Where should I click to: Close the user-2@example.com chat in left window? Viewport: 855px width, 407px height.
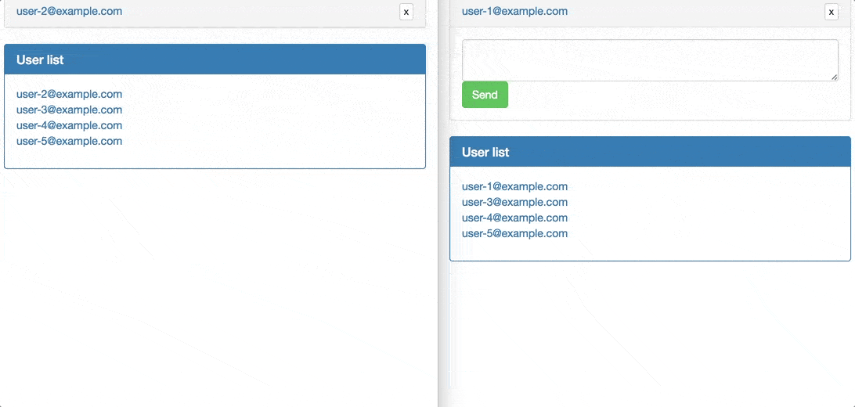[406, 12]
